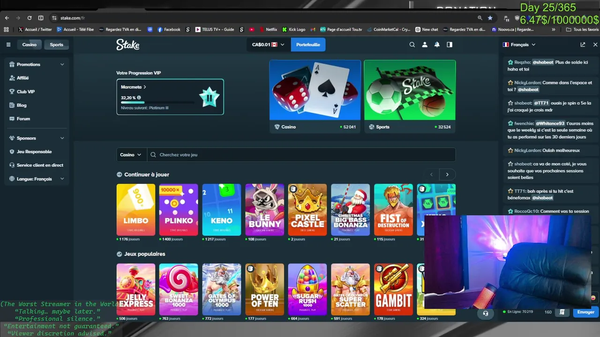Show more bookmarks overflow chevron
Screen dimensions: 600x337
(554, 29)
